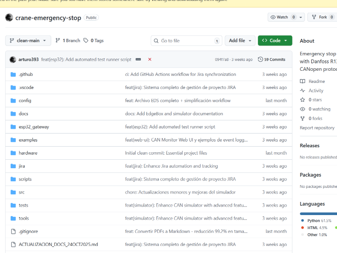Watch the repository with eye button
337x253 pixels.
pos(279,17)
